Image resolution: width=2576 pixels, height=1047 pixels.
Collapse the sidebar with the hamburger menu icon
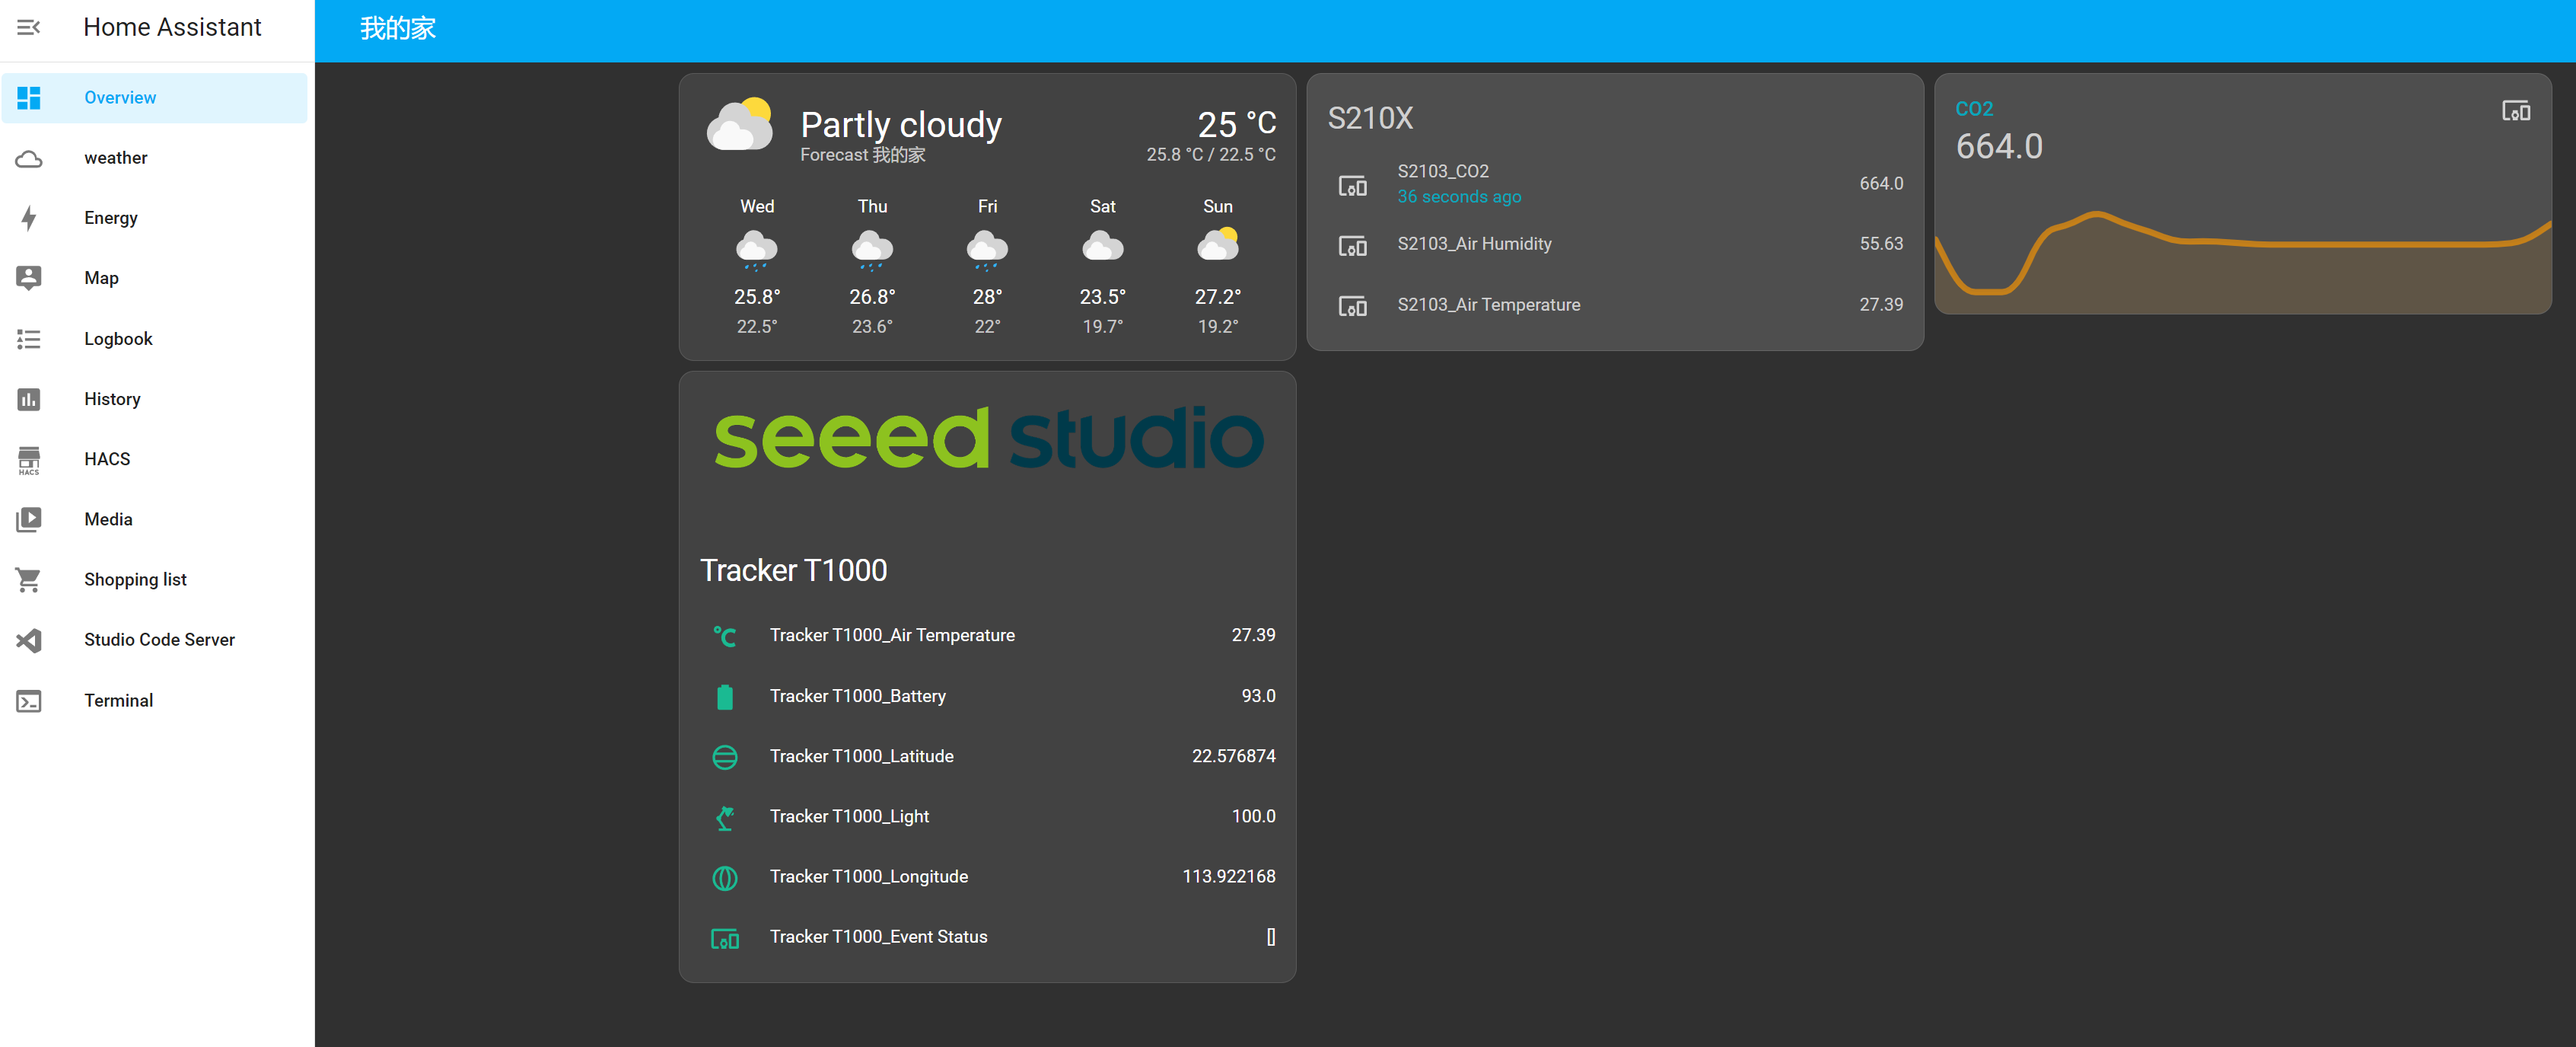(29, 27)
